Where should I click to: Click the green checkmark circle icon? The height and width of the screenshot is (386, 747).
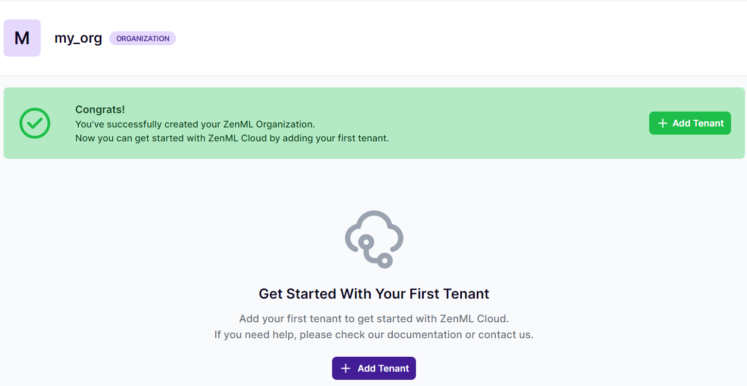click(34, 123)
